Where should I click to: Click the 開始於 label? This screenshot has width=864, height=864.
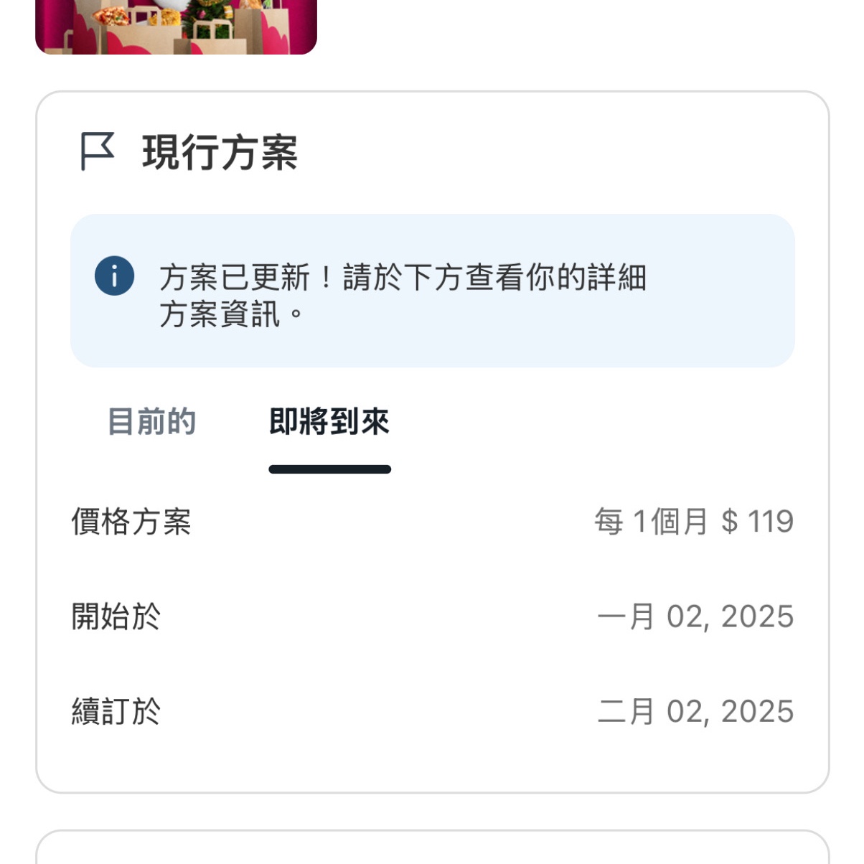pos(116,616)
